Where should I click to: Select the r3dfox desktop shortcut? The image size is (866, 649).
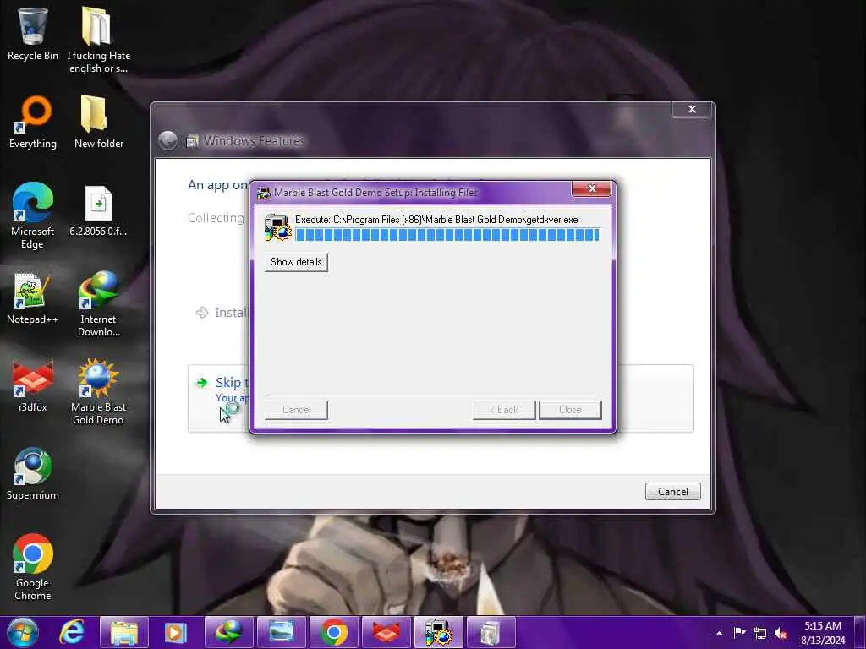33,386
